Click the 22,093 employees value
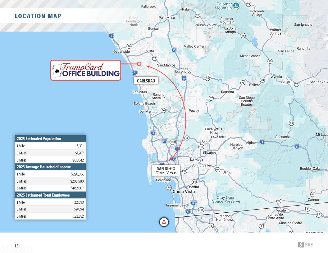Screen dimensions: 328x253 (79, 202)
